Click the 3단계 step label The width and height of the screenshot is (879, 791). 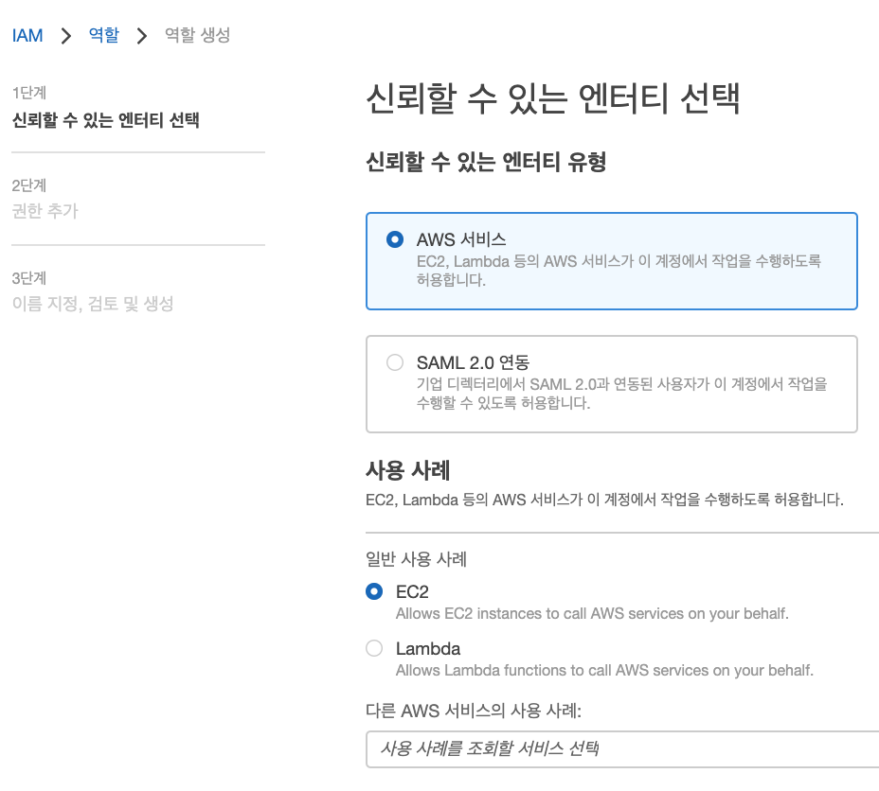pyautogui.click(x=29, y=278)
